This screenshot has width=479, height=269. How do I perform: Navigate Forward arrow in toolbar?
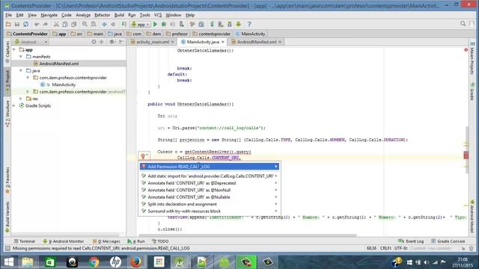[113, 24]
